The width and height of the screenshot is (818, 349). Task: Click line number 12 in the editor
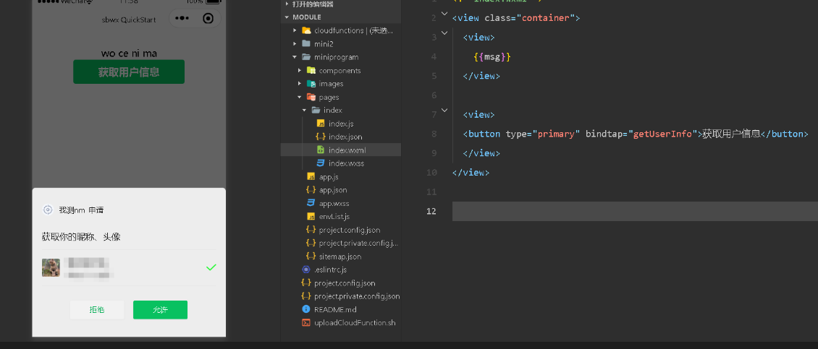pyautogui.click(x=431, y=211)
